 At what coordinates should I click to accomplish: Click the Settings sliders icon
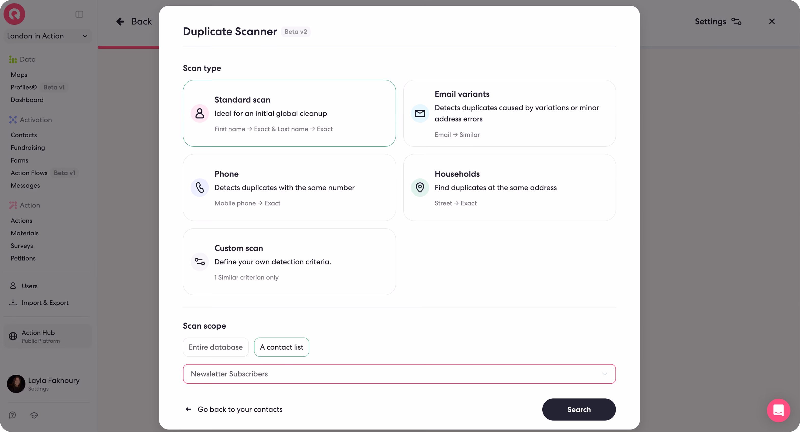[736, 21]
